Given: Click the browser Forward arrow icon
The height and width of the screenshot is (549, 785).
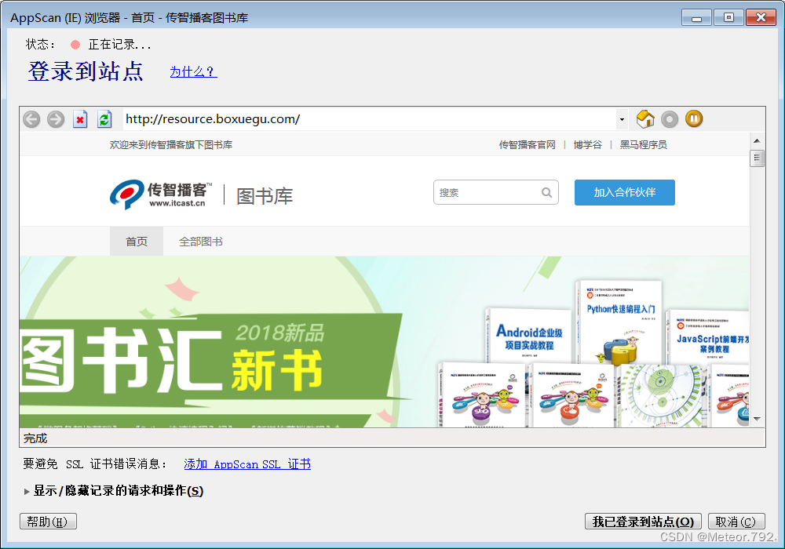Looking at the screenshot, I should pos(56,119).
